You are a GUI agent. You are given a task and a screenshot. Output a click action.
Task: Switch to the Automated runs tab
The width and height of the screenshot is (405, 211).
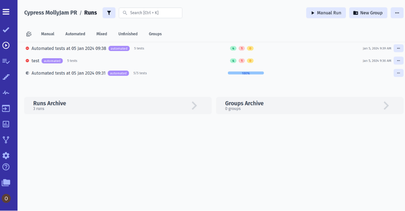pos(75,34)
